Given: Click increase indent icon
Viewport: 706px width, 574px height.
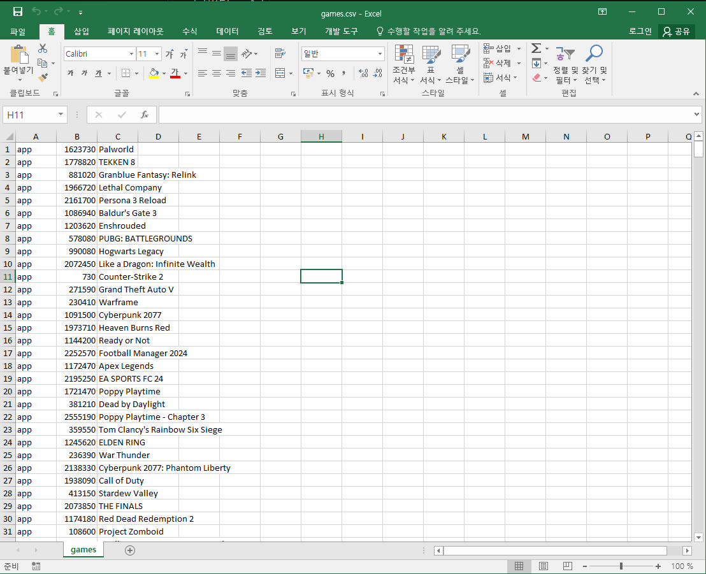Looking at the screenshot, I should (x=261, y=73).
